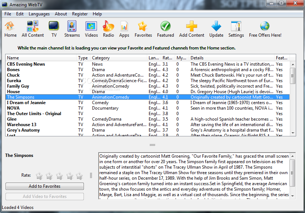Sort by the My... column header
305x213 pixels.
coord(182,58)
